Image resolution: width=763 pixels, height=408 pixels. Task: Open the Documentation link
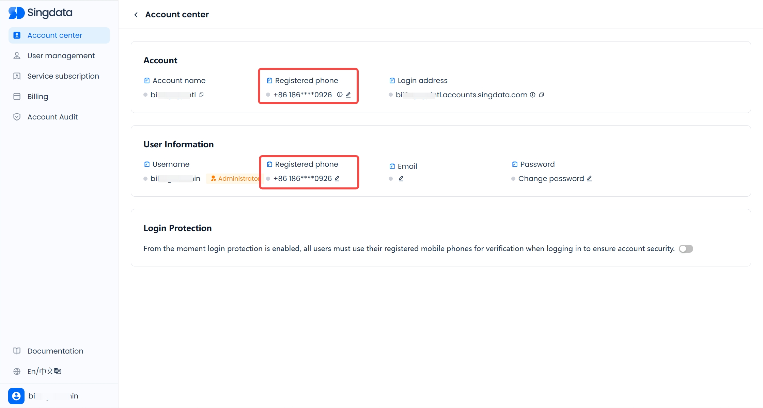(55, 351)
